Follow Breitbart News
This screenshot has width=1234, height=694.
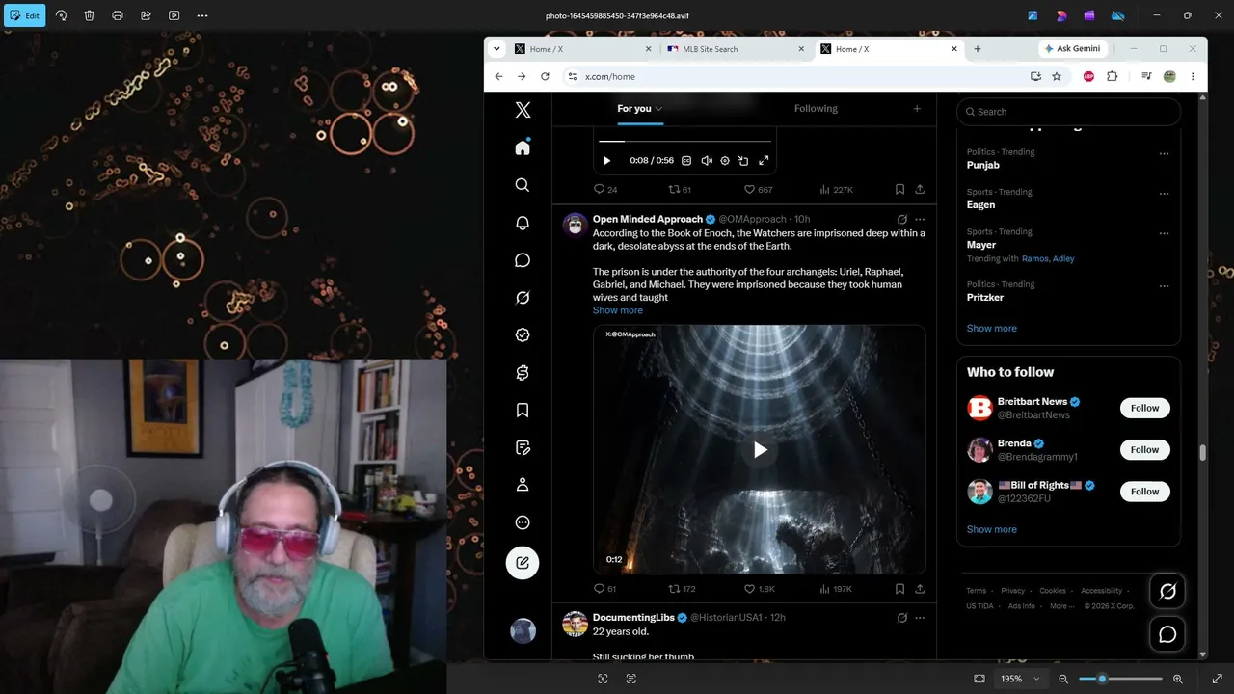(1144, 408)
